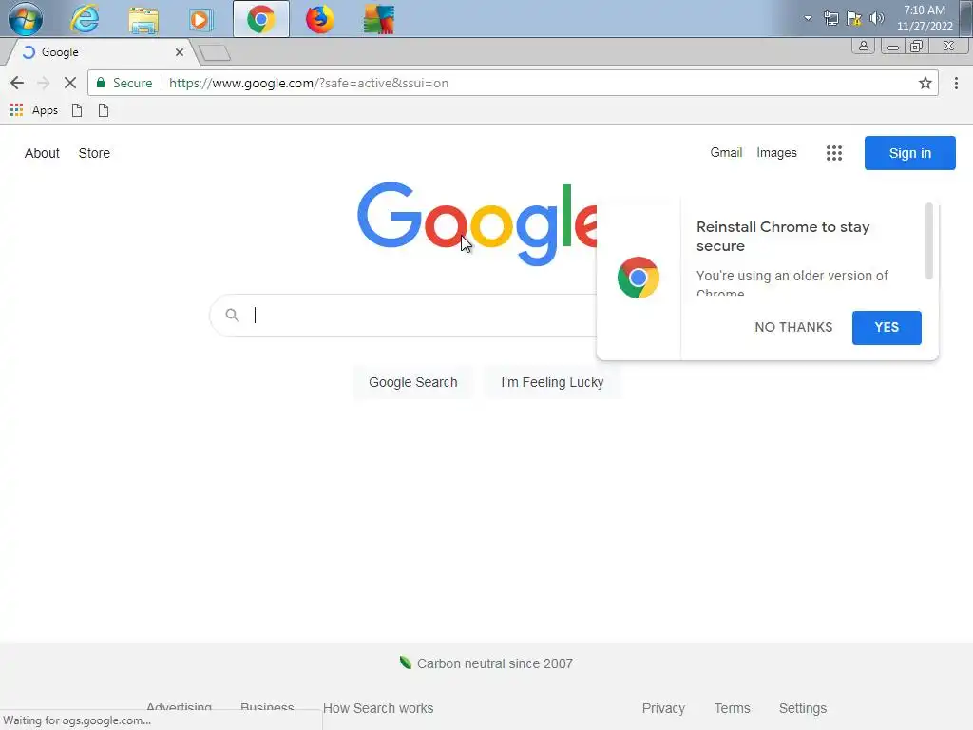Click the reinstall popup scrollbar
Screen dimensions: 973x730
(x=929, y=240)
